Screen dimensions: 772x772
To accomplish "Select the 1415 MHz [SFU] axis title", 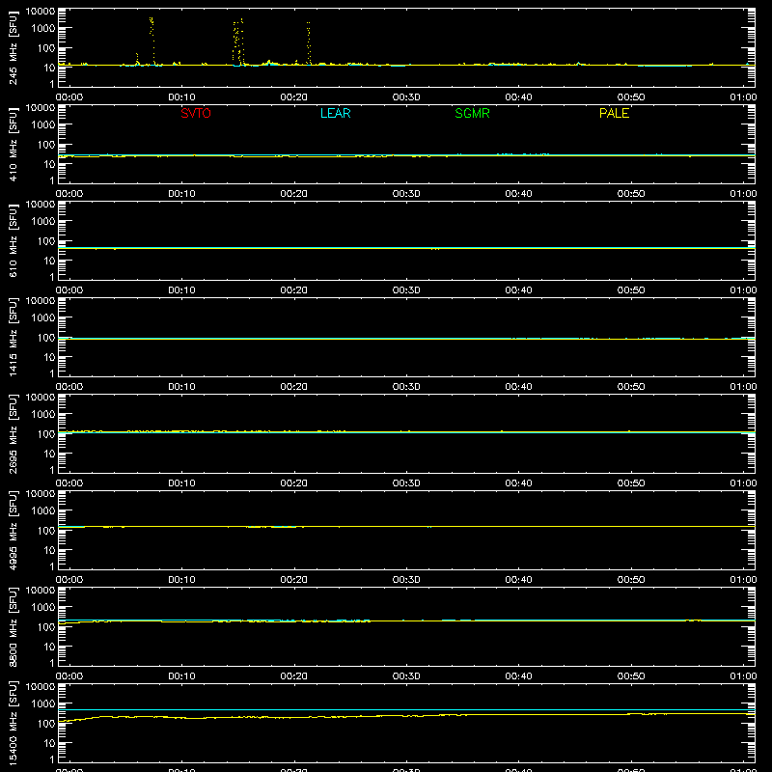I will coord(14,337).
